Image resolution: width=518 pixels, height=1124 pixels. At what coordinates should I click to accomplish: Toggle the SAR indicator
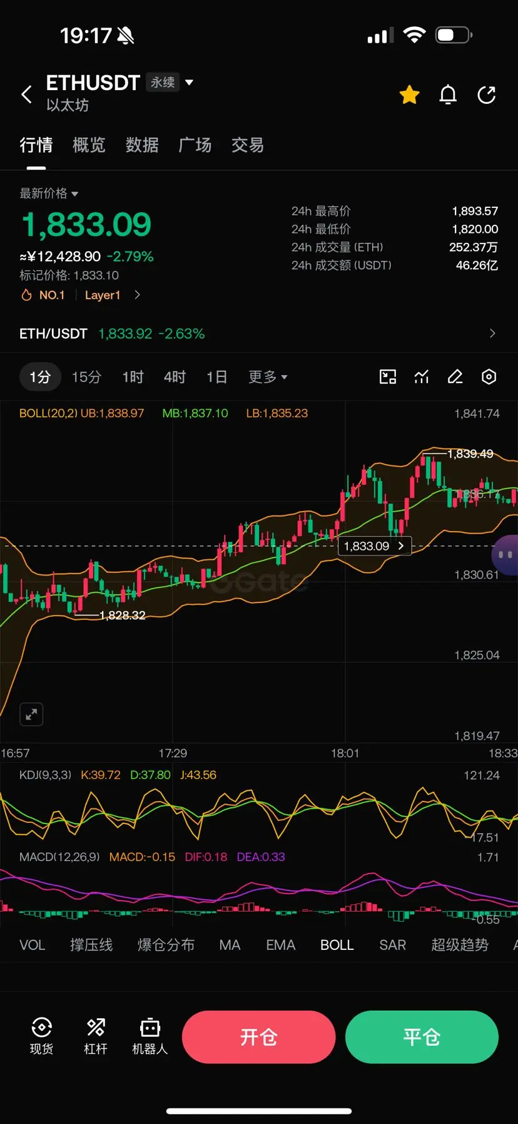[392, 945]
